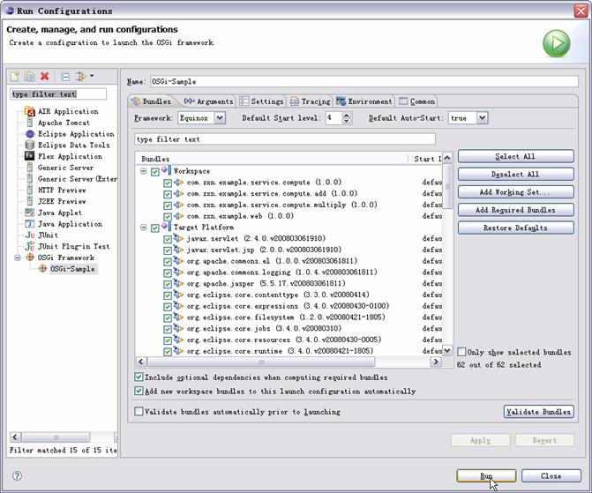The height and width of the screenshot is (493, 592).
Task: Click the javax.servlet bundle icon
Action: pyautogui.click(x=178, y=239)
